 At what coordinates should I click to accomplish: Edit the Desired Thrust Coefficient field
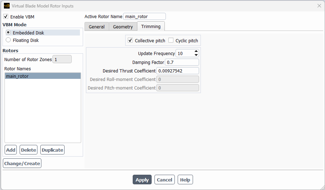178,71
